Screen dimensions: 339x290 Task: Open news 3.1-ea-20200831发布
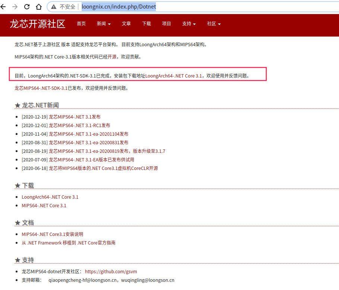tap(88, 143)
